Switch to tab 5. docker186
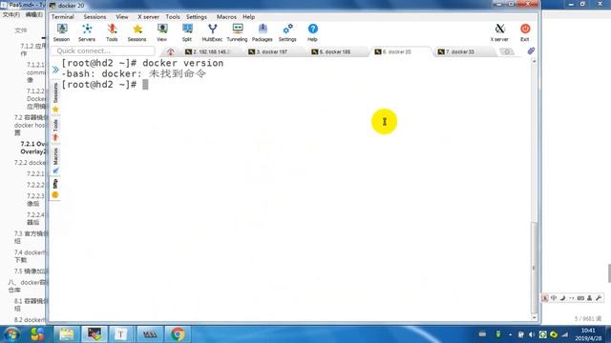The width and height of the screenshot is (611, 343). [334, 51]
